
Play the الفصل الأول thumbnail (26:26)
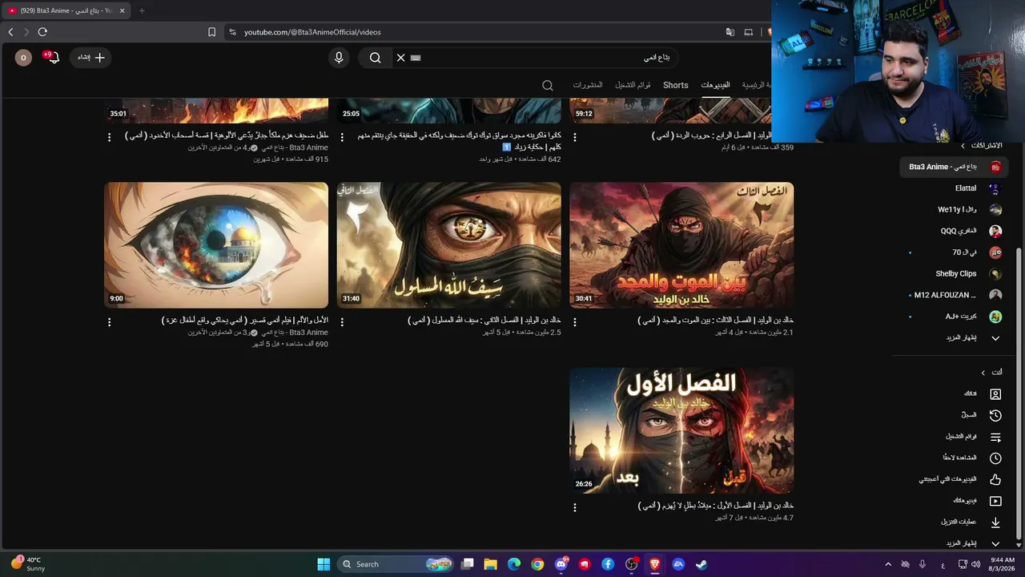coord(681,430)
